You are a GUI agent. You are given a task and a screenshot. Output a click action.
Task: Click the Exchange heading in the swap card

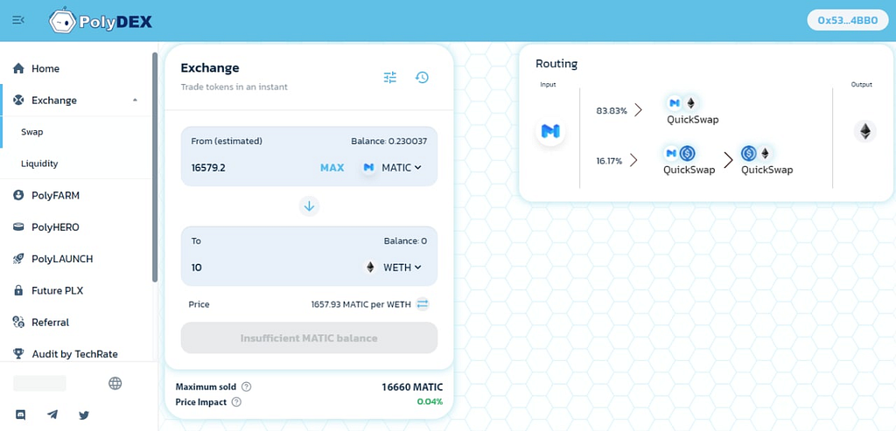[x=210, y=68]
